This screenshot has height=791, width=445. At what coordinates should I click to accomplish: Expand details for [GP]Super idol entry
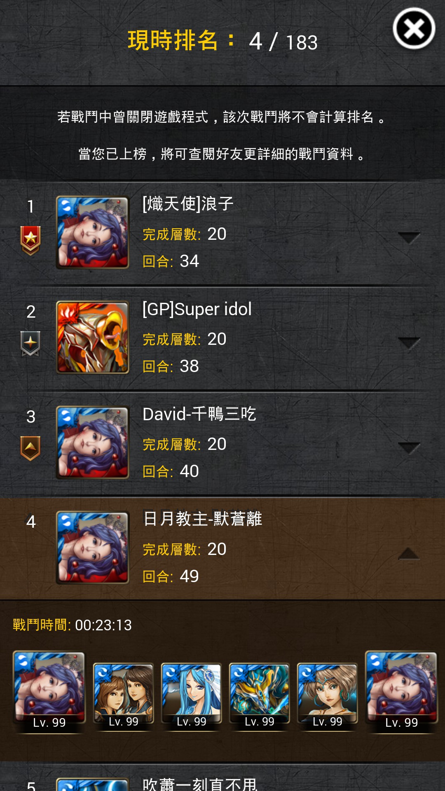click(x=409, y=343)
